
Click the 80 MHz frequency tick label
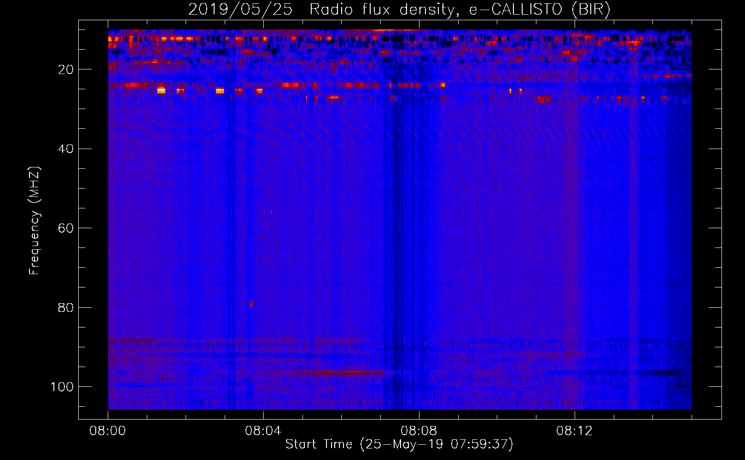(x=66, y=307)
